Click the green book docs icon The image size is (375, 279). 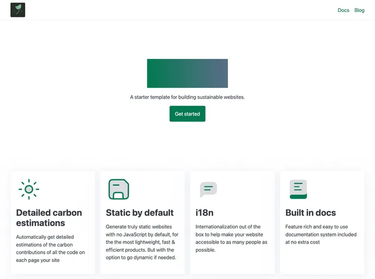[x=298, y=189]
